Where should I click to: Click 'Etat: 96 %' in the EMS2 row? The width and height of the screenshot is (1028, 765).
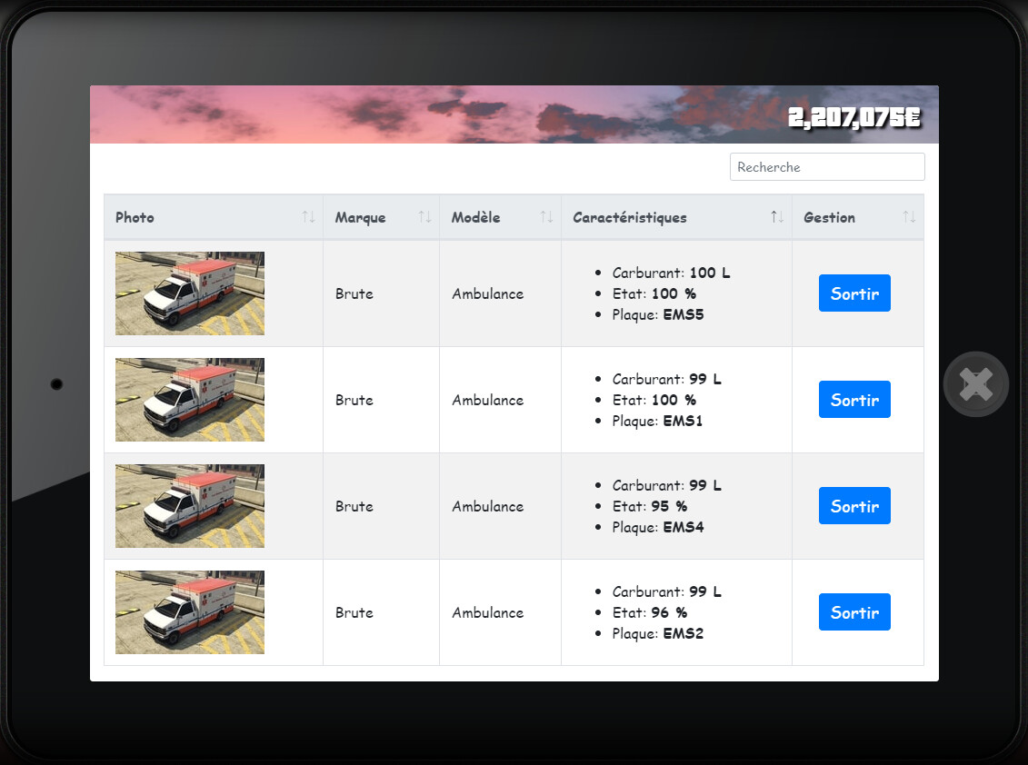click(650, 612)
